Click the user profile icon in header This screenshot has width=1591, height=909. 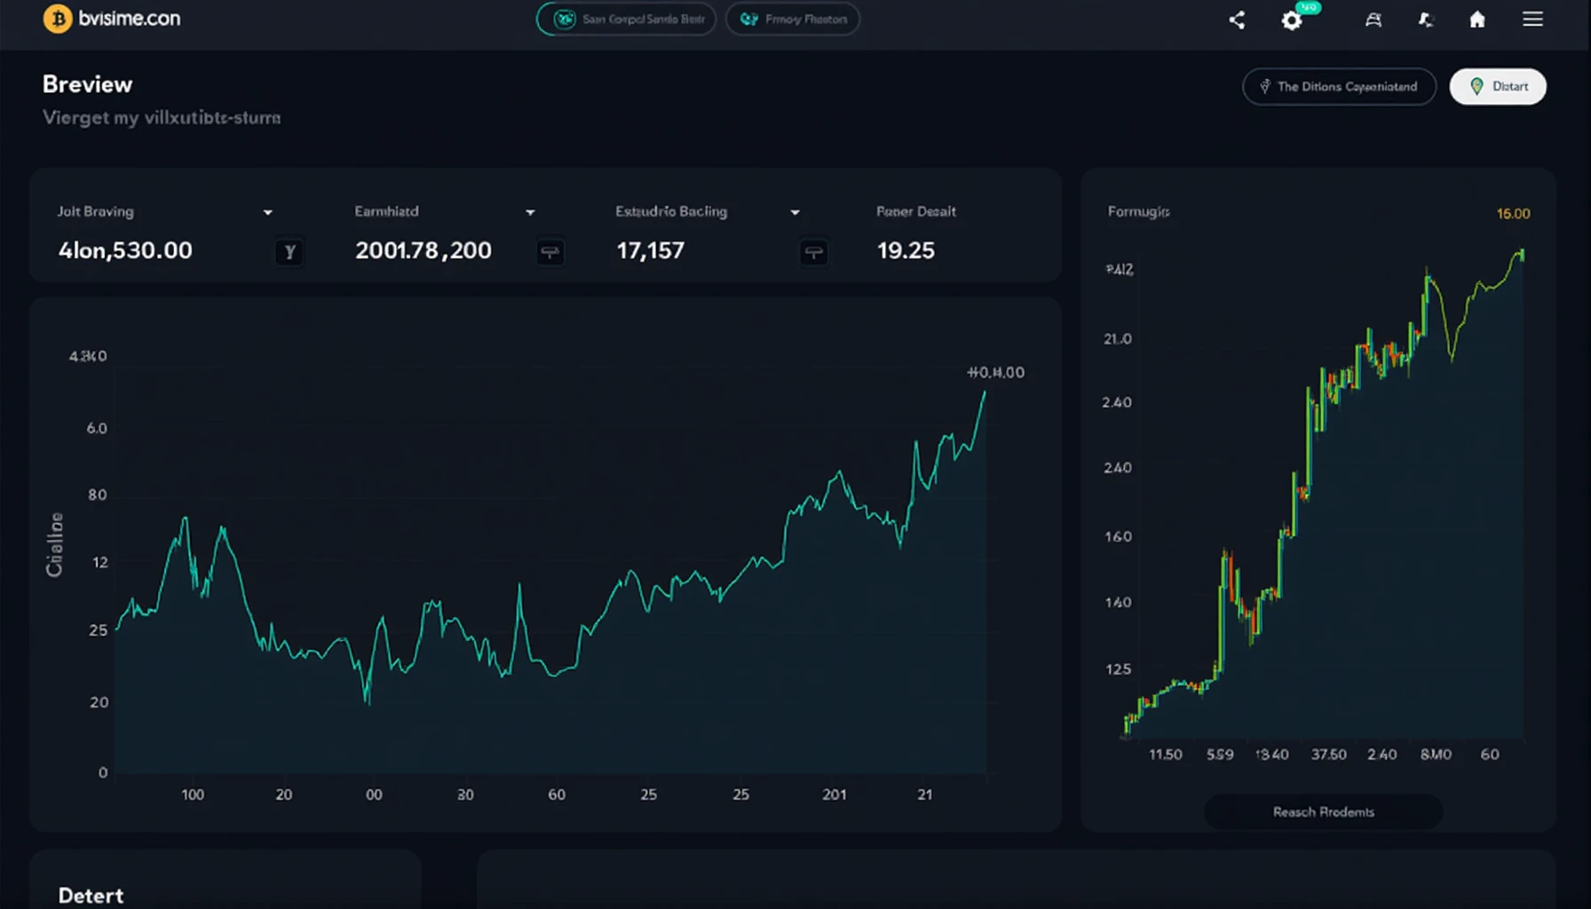(x=1373, y=20)
